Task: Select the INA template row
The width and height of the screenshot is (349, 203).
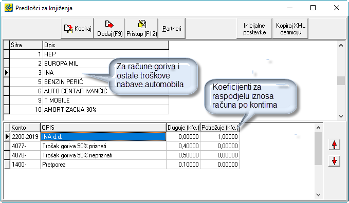Action: [89, 73]
